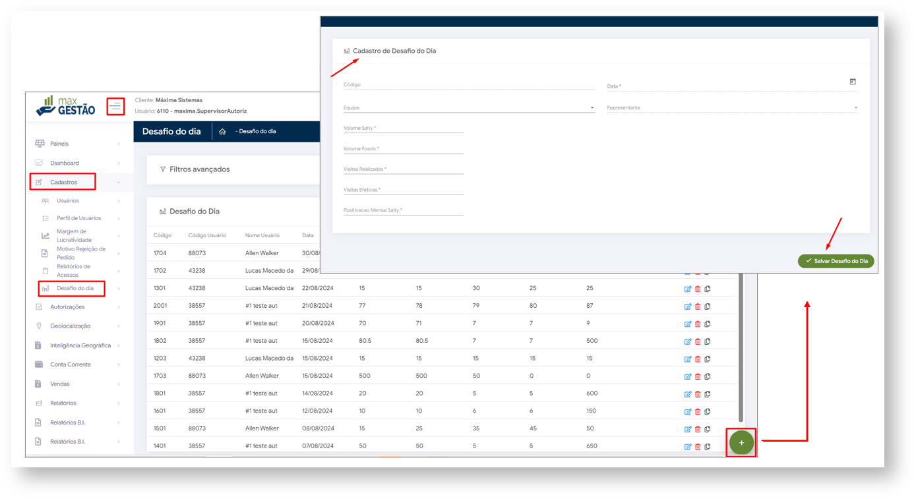Screen dimensions: 916x499
Task: Expand Filtros avançados panel
Action: pos(199,170)
